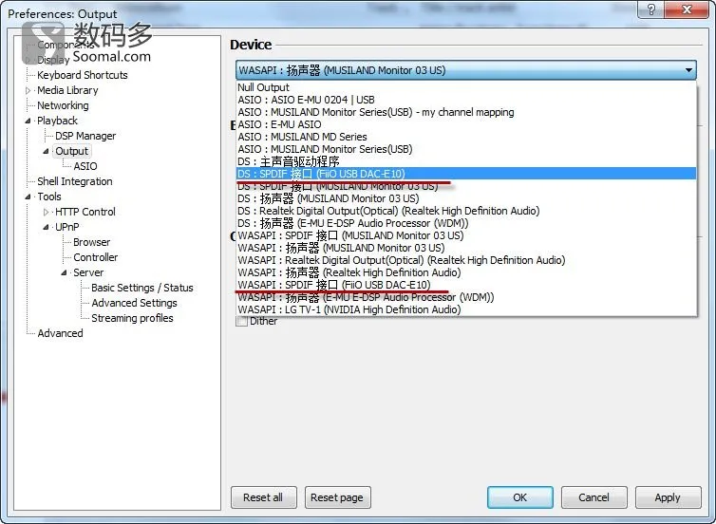Image resolution: width=716 pixels, height=524 pixels.
Task: Open ASIO page under Output
Action: click(85, 166)
